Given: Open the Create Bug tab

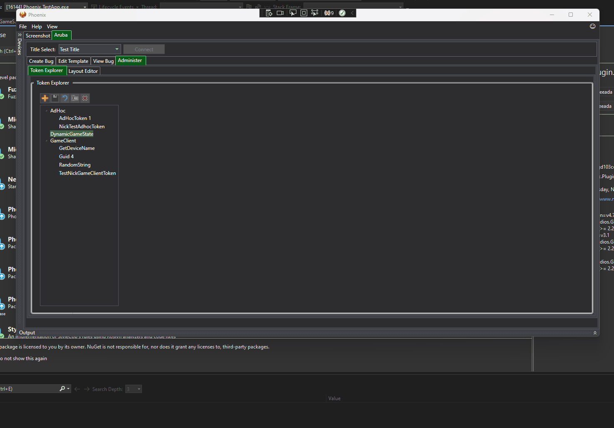Looking at the screenshot, I should tap(41, 61).
